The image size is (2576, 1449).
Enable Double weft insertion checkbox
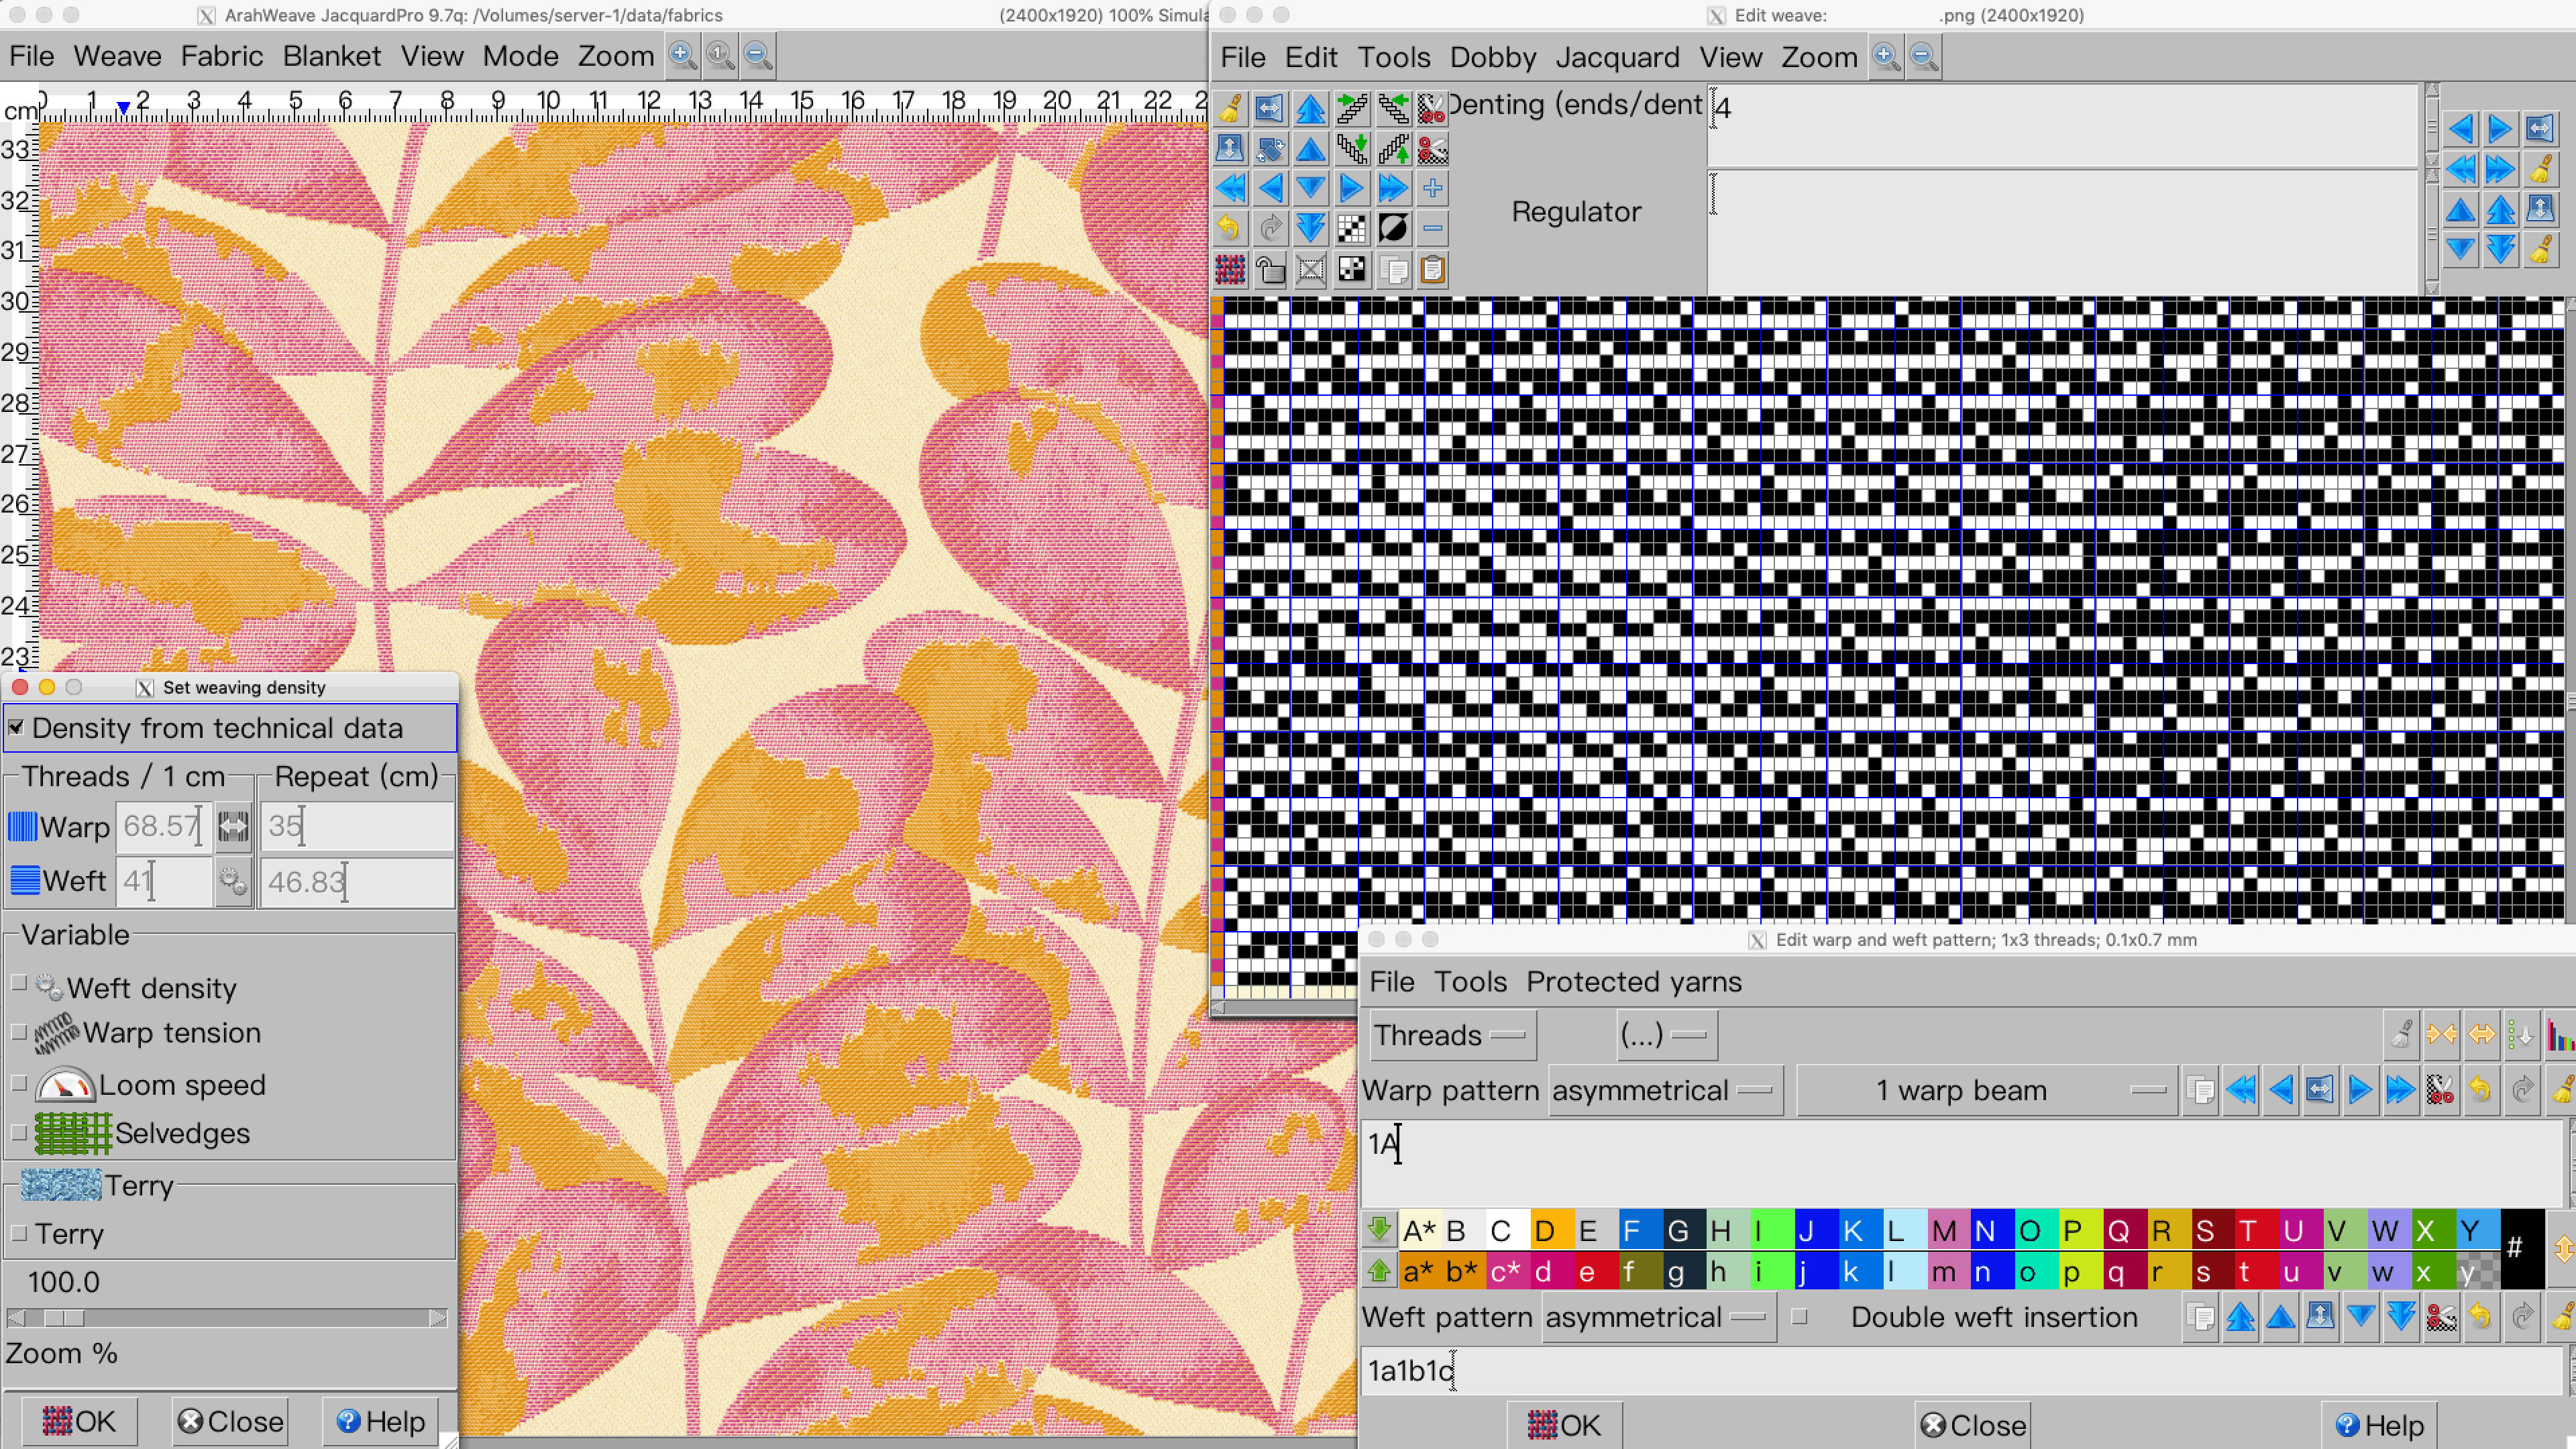point(1800,1317)
